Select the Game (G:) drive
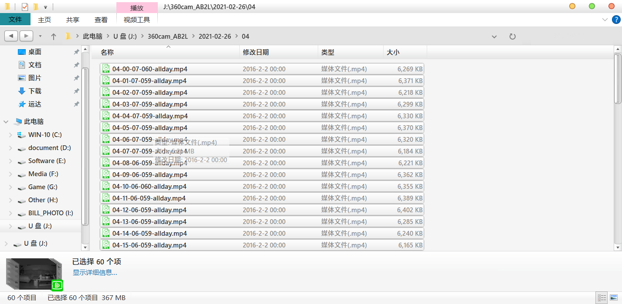622x304 pixels. 43,187
